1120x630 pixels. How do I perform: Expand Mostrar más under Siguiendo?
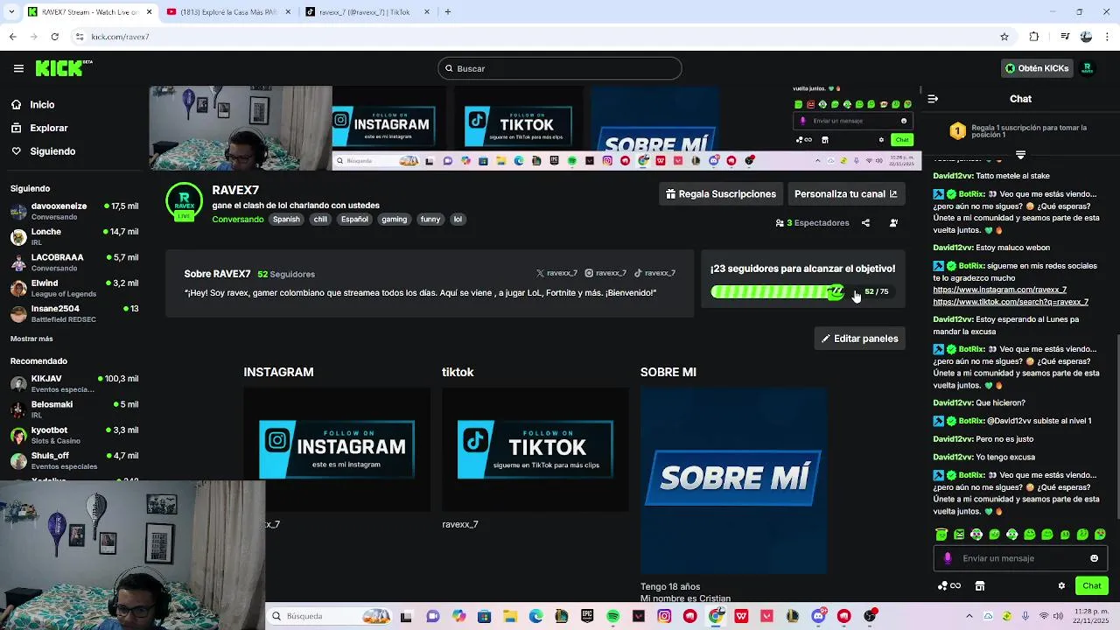(x=31, y=339)
